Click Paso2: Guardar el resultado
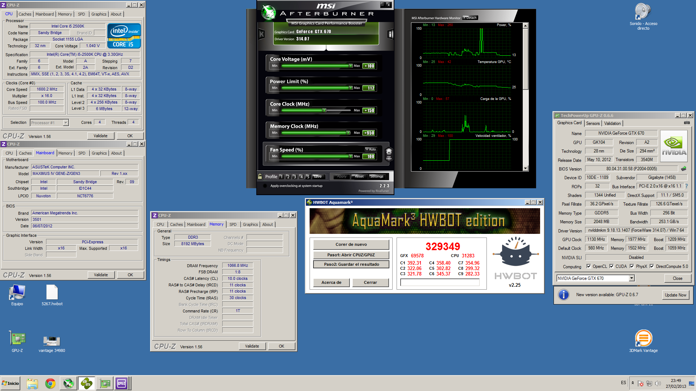Image resolution: width=696 pixels, height=391 pixels. pos(351,264)
